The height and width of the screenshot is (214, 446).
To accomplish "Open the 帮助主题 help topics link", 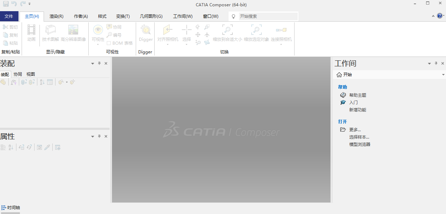I will click(x=358, y=95).
